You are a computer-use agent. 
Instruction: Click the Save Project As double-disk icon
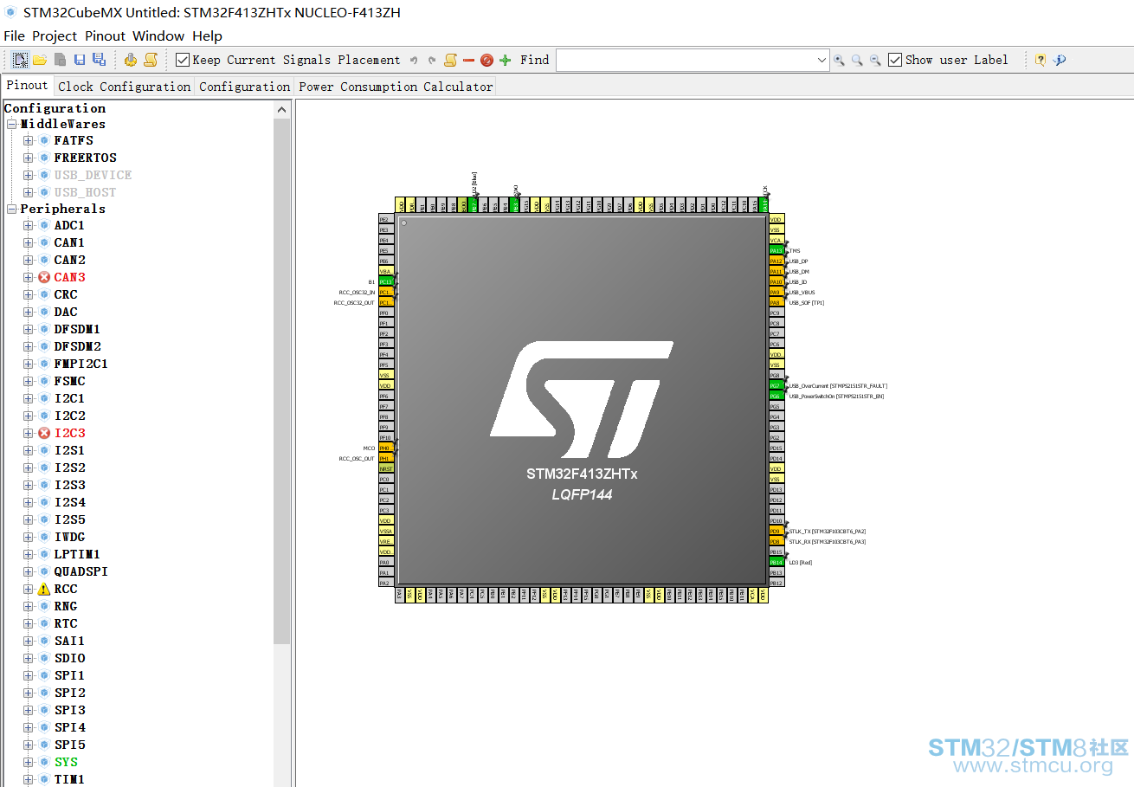point(99,60)
